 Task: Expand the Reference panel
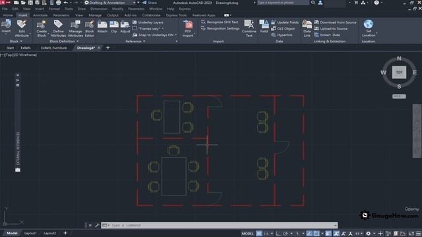(135, 41)
